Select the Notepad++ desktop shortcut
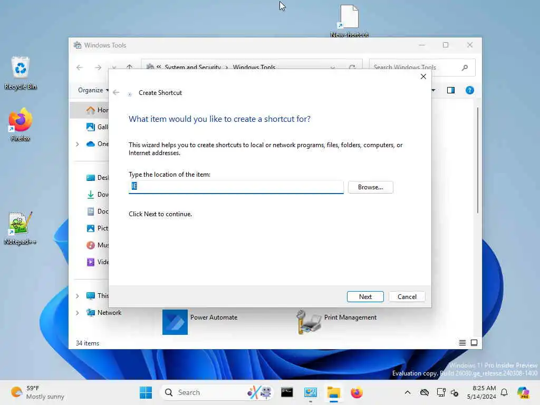540x405 pixels. (21, 228)
